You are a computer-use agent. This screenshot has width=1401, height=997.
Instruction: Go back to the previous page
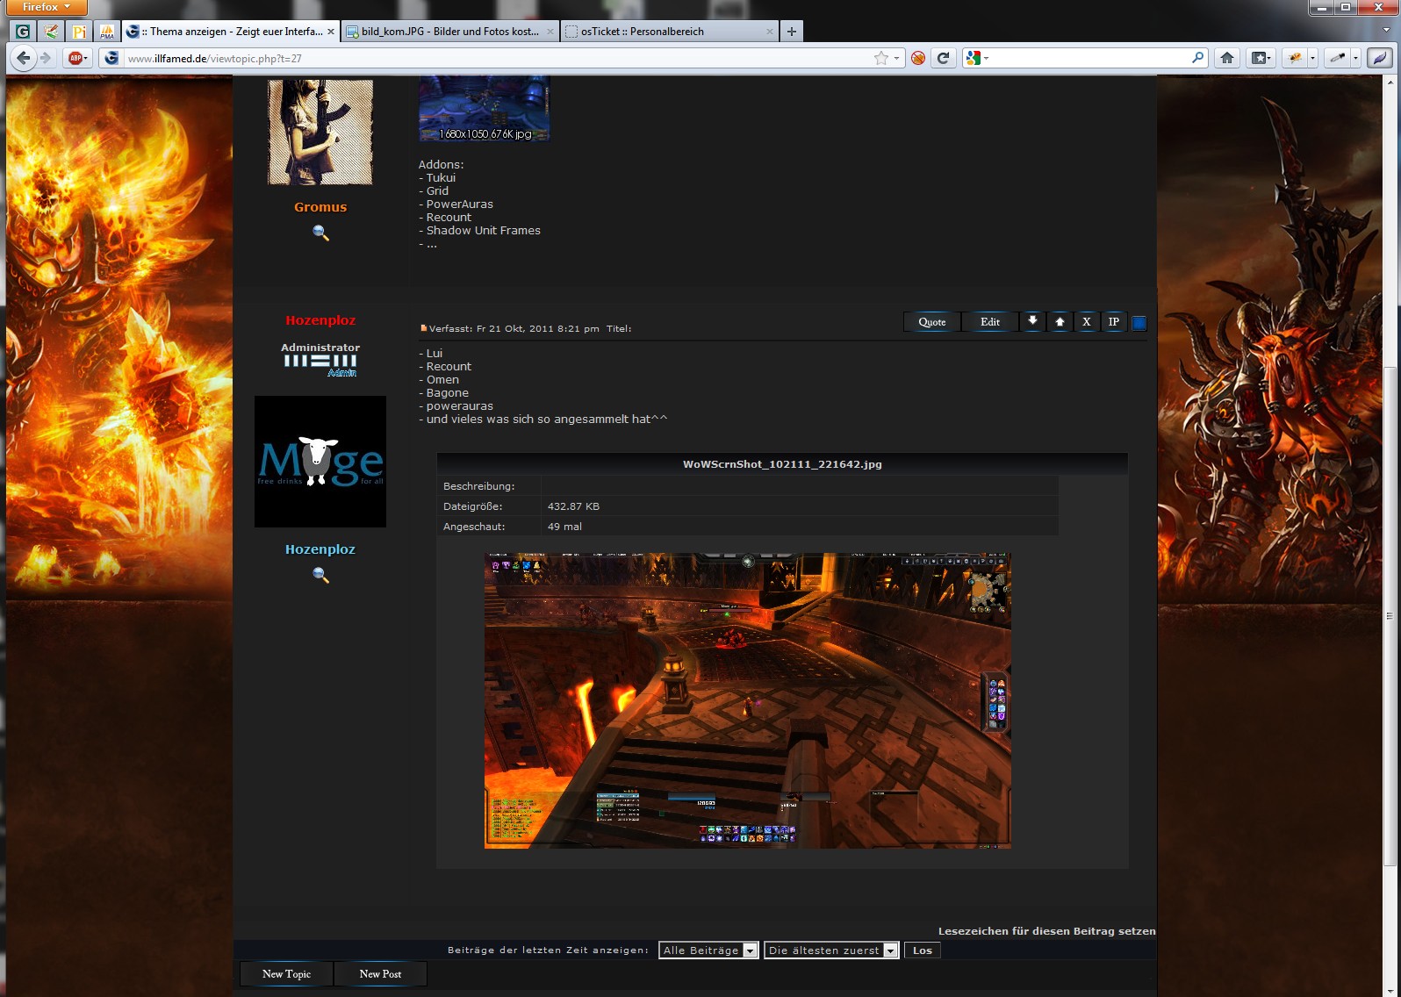[x=23, y=58]
